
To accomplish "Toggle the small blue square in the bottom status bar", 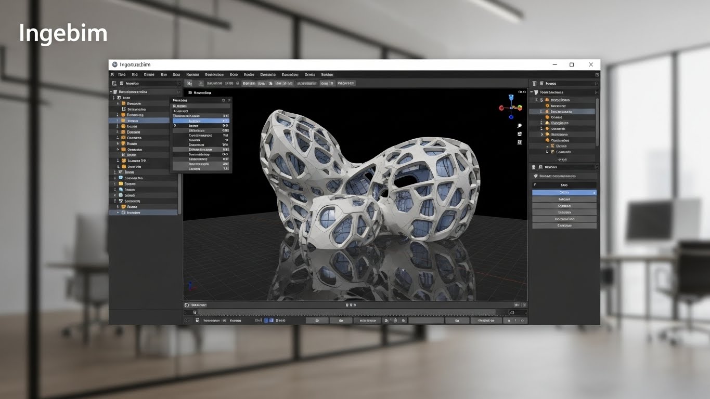I will pyautogui.click(x=265, y=321).
